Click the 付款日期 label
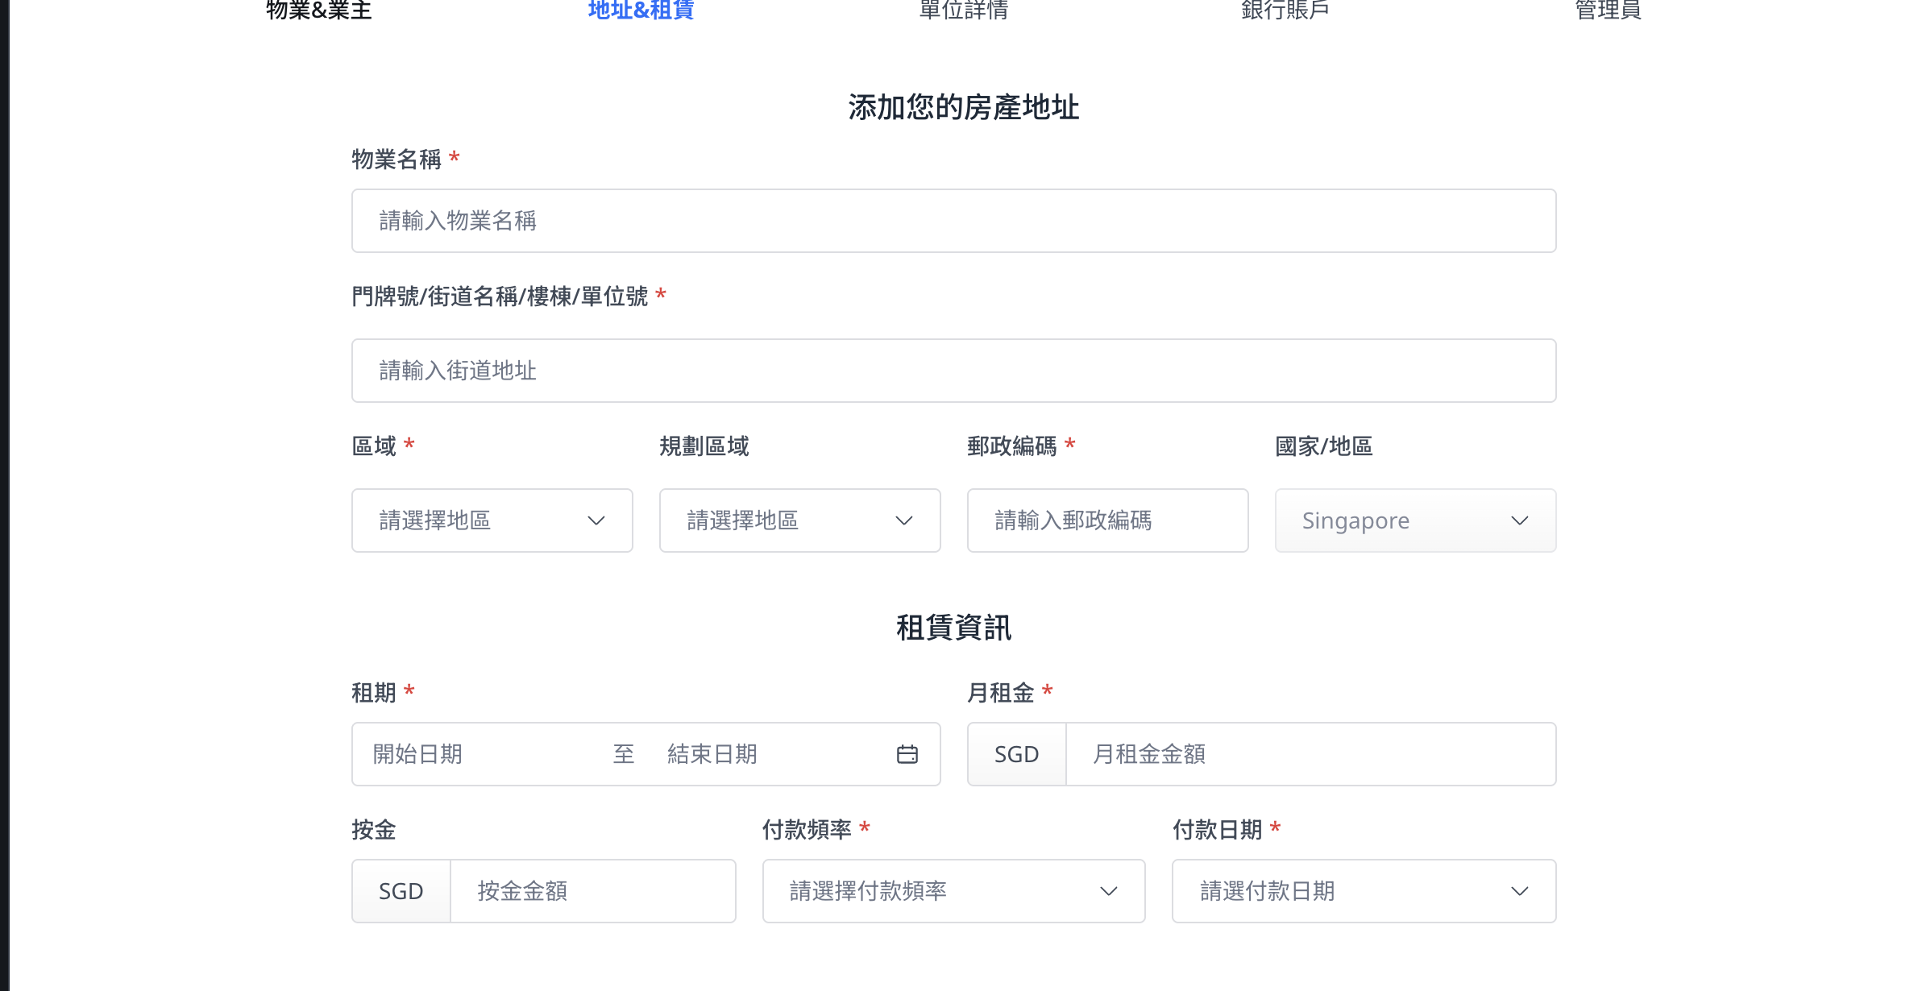 pos(1217,830)
